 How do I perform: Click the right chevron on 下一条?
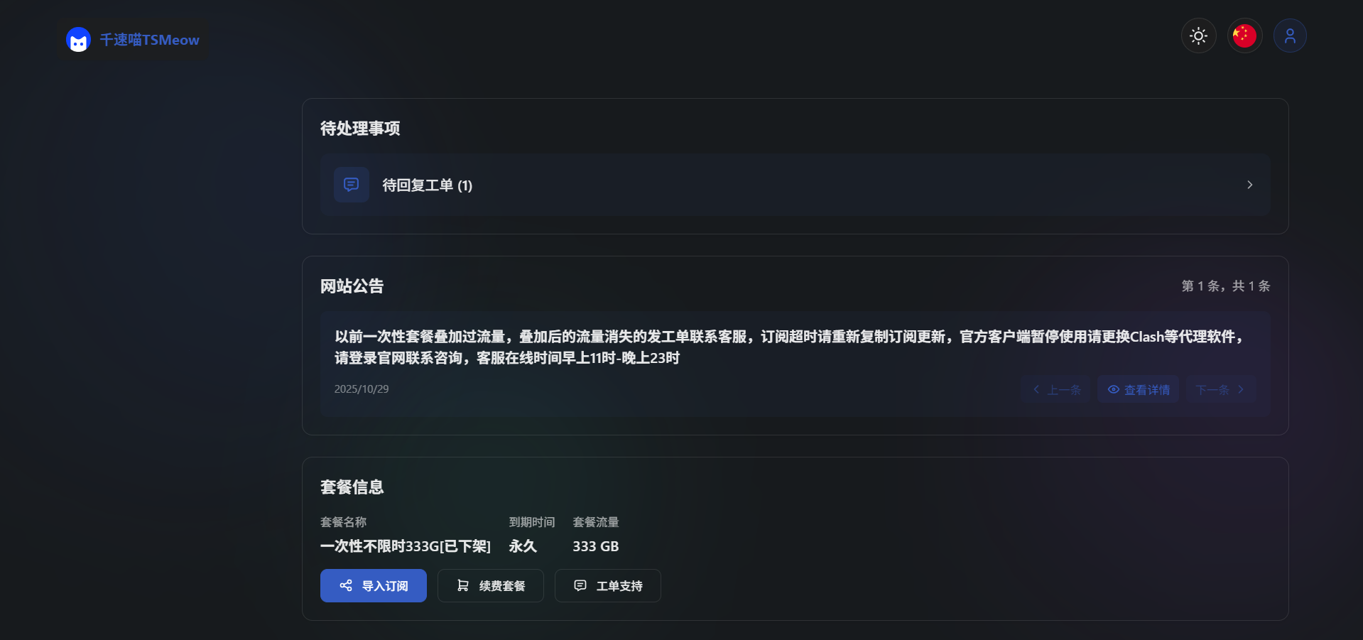click(1241, 389)
